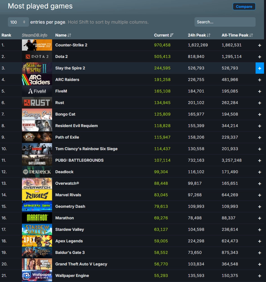Add Dota 2 using its plus icon
Viewport: 266px width, 282px height.
click(260, 57)
